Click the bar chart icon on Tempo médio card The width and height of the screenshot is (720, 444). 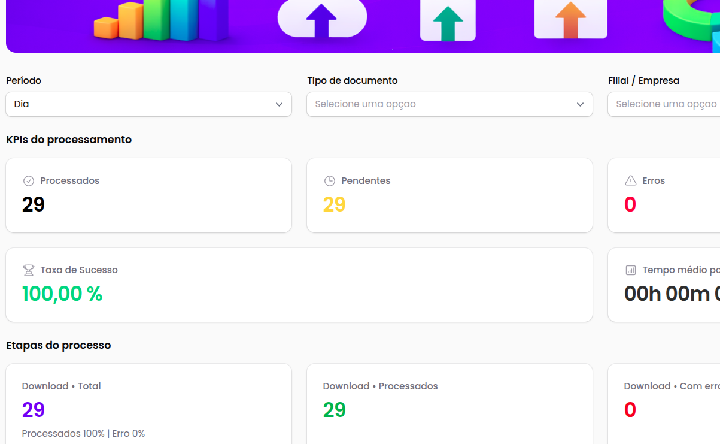(x=630, y=270)
